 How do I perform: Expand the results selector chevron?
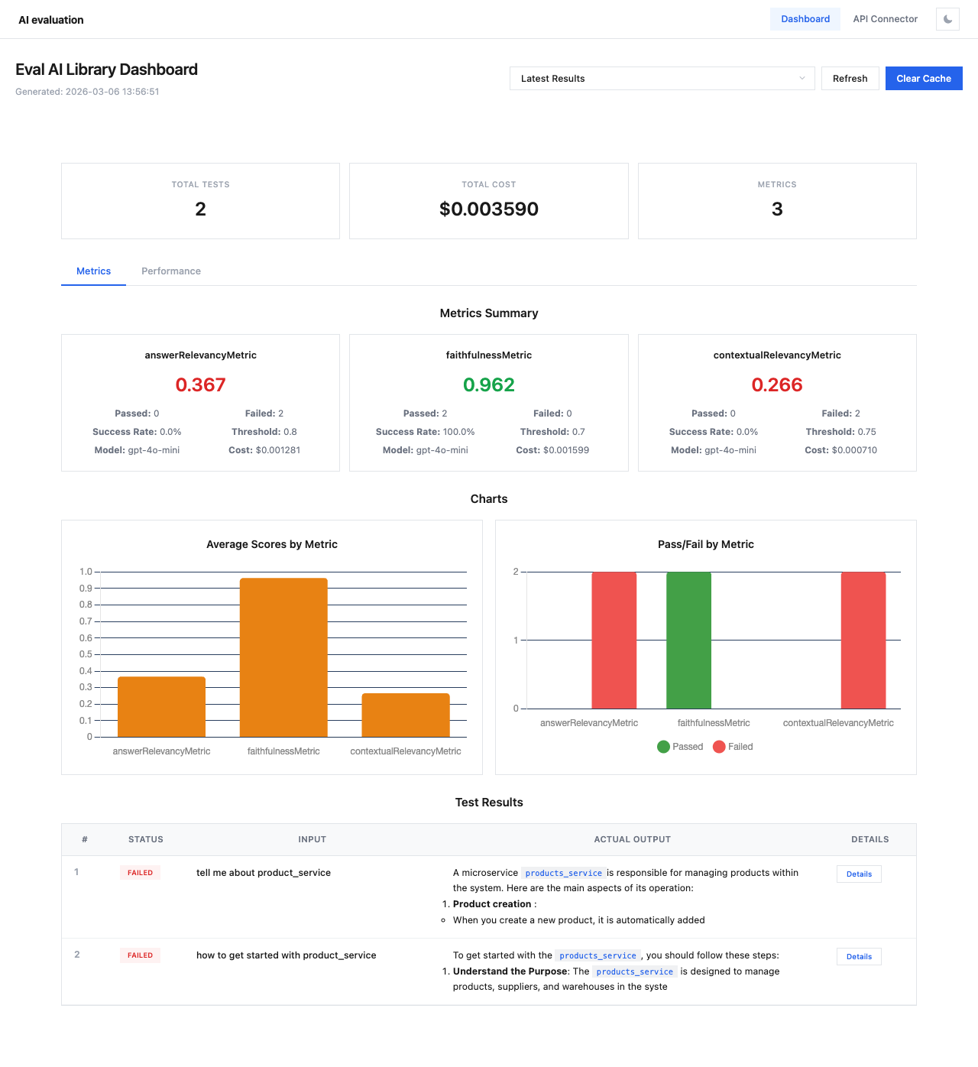pos(802,78)
